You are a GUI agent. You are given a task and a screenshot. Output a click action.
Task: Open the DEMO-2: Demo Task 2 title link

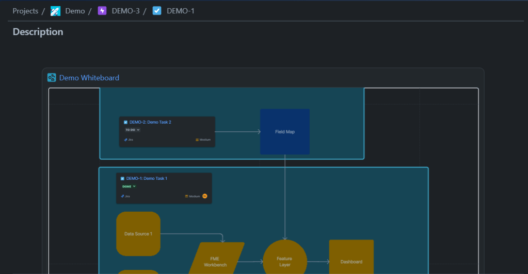pyautogui.click(x=150, y=123)
